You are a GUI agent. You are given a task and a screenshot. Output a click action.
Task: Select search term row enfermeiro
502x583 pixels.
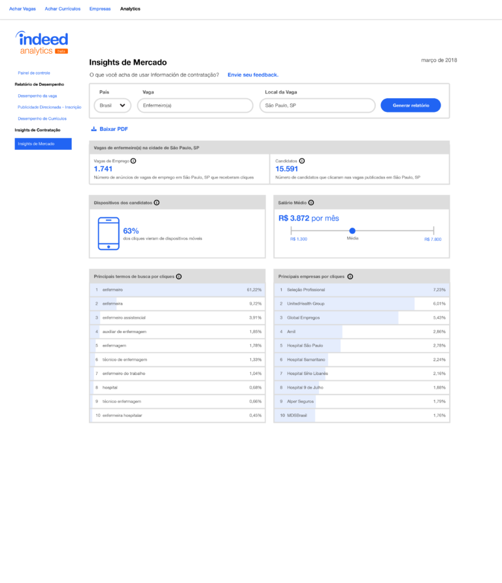pyautogui.click(x=178, y=290)
